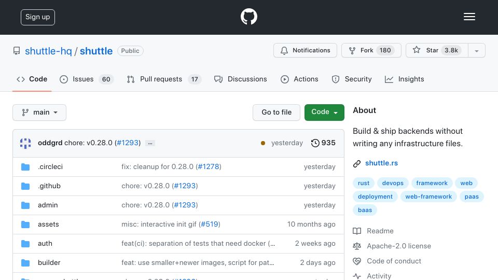Viewport: 498px width, 280px height.
Task: Switch to the Pull requests tab
Action: pyautogui.click(x=163, y=79)
